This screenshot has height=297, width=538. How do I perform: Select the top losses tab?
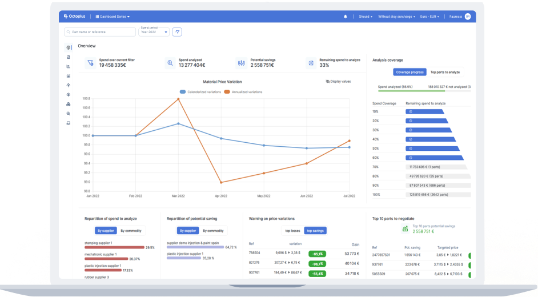(x=292, y=231)
